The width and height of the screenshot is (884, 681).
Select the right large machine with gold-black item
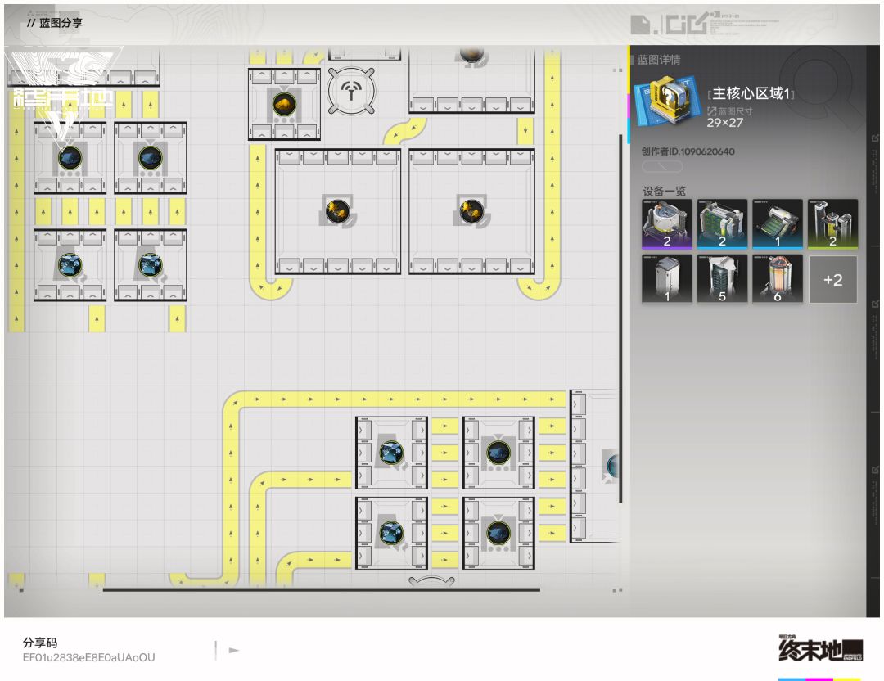472,211
